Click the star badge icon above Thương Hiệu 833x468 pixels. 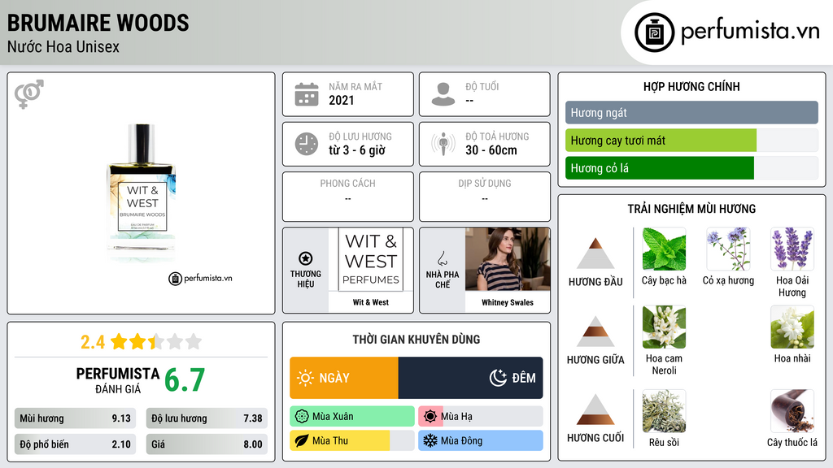point(306,258)
